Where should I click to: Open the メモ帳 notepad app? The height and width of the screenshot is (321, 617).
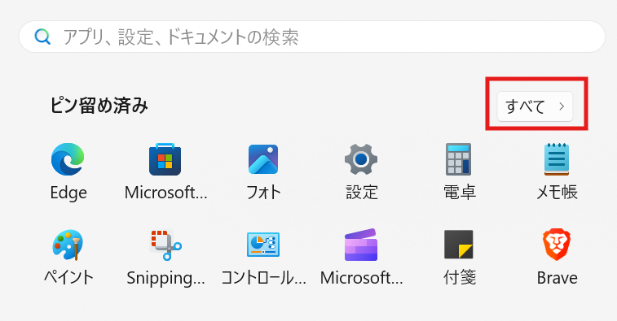[557, 159]
